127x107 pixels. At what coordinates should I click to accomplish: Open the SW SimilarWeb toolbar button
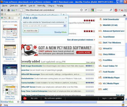[13, 10]
